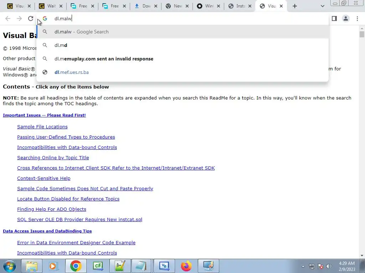Open the C# application taskbar icon
Screen dimensions: 365x273
click(x=98, y=266)
